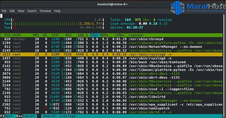
Task: Select PID 855 ksmtuned row
Action: (x=111, y=62)
